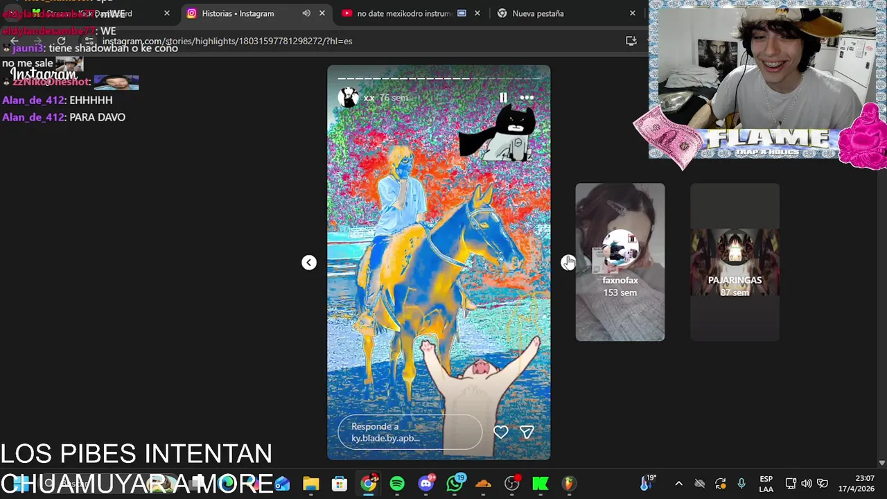Viewport: 887px width, 499px height.
Task: Click the page scrollbar down arrow
Action: [881, 462]
